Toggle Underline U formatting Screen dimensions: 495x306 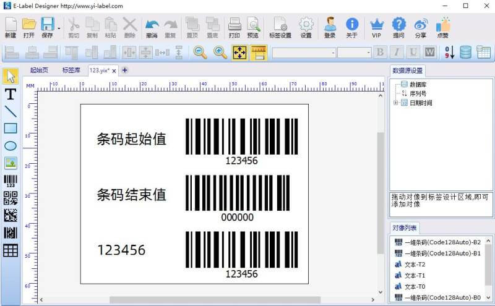(413, 53)
